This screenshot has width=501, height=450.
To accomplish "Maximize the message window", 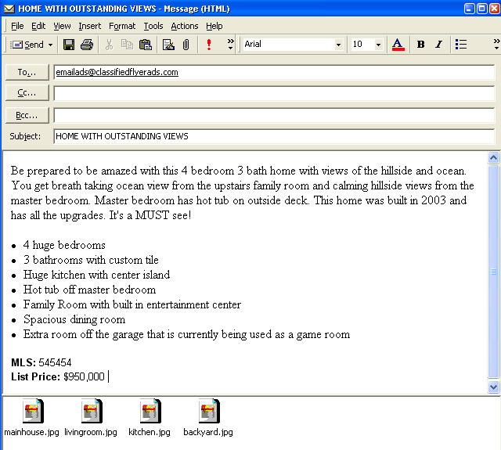I will point(482,9).
